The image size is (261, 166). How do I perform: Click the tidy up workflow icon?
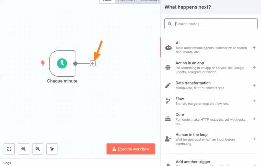(x=52, y=149)
